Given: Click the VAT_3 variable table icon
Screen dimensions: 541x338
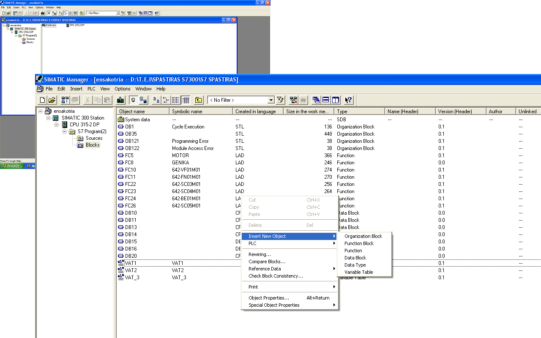Looking at the screenshot, I should click(x=121, y=278).
